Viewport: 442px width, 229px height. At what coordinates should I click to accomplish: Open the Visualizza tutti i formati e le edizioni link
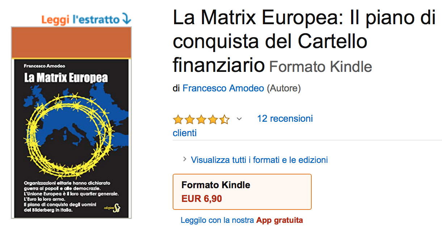click(x=259, y=160)
